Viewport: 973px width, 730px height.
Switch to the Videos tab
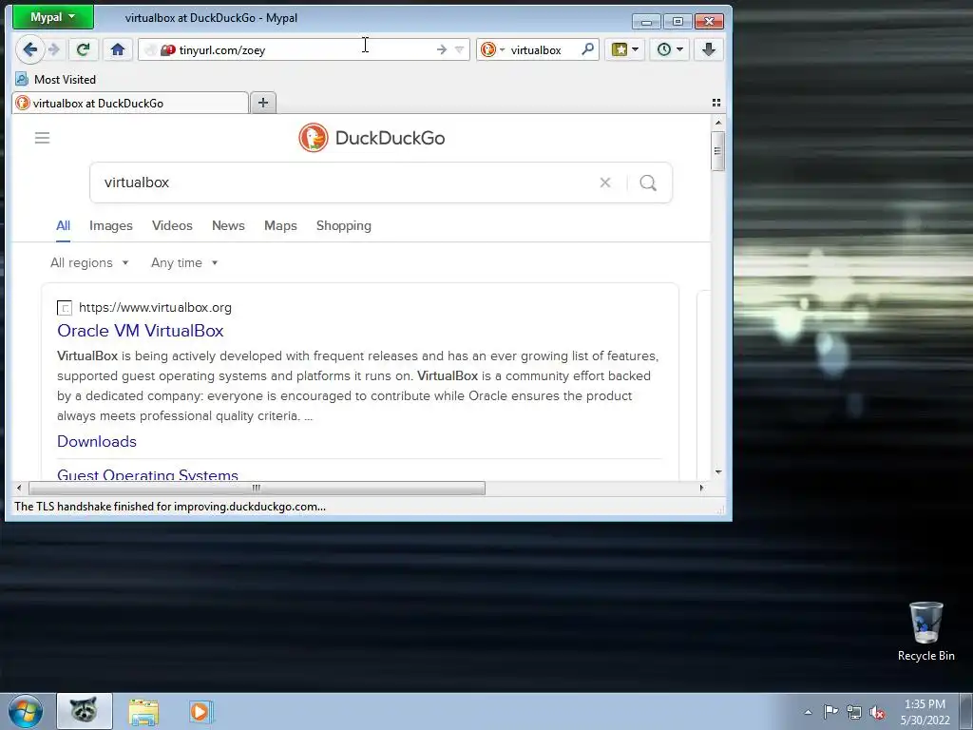[172, 226]
